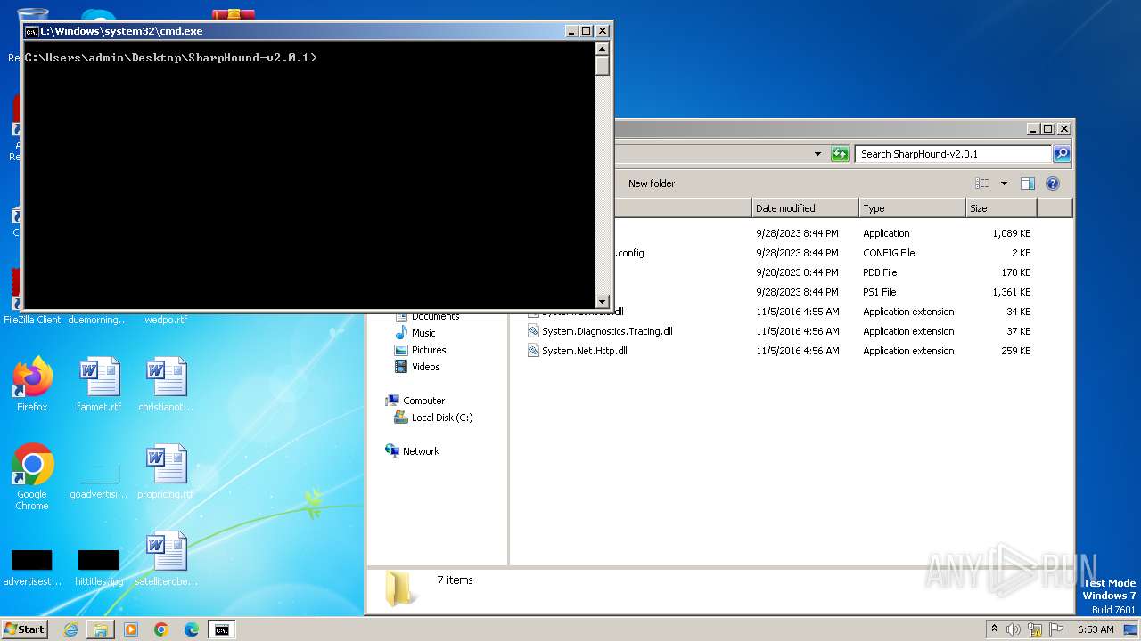
Task: Open Google Chrome desktop shortcut
Action: tap(32, 476)
